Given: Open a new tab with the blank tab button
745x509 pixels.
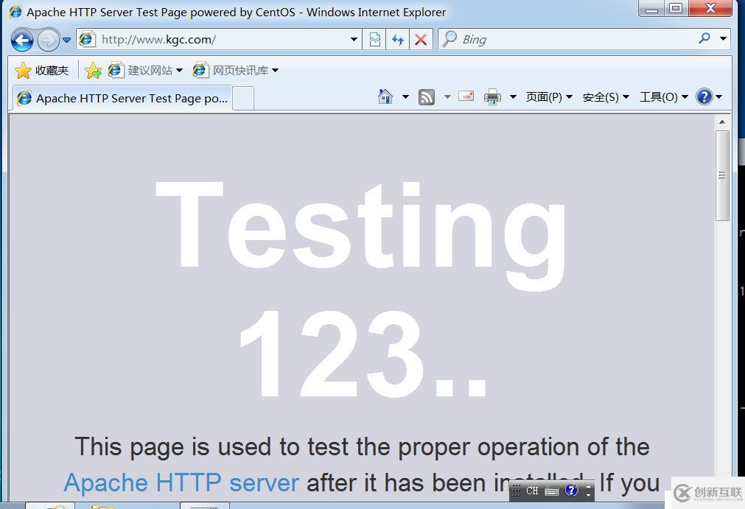Looking at the screenshot, I should point(242,98).
